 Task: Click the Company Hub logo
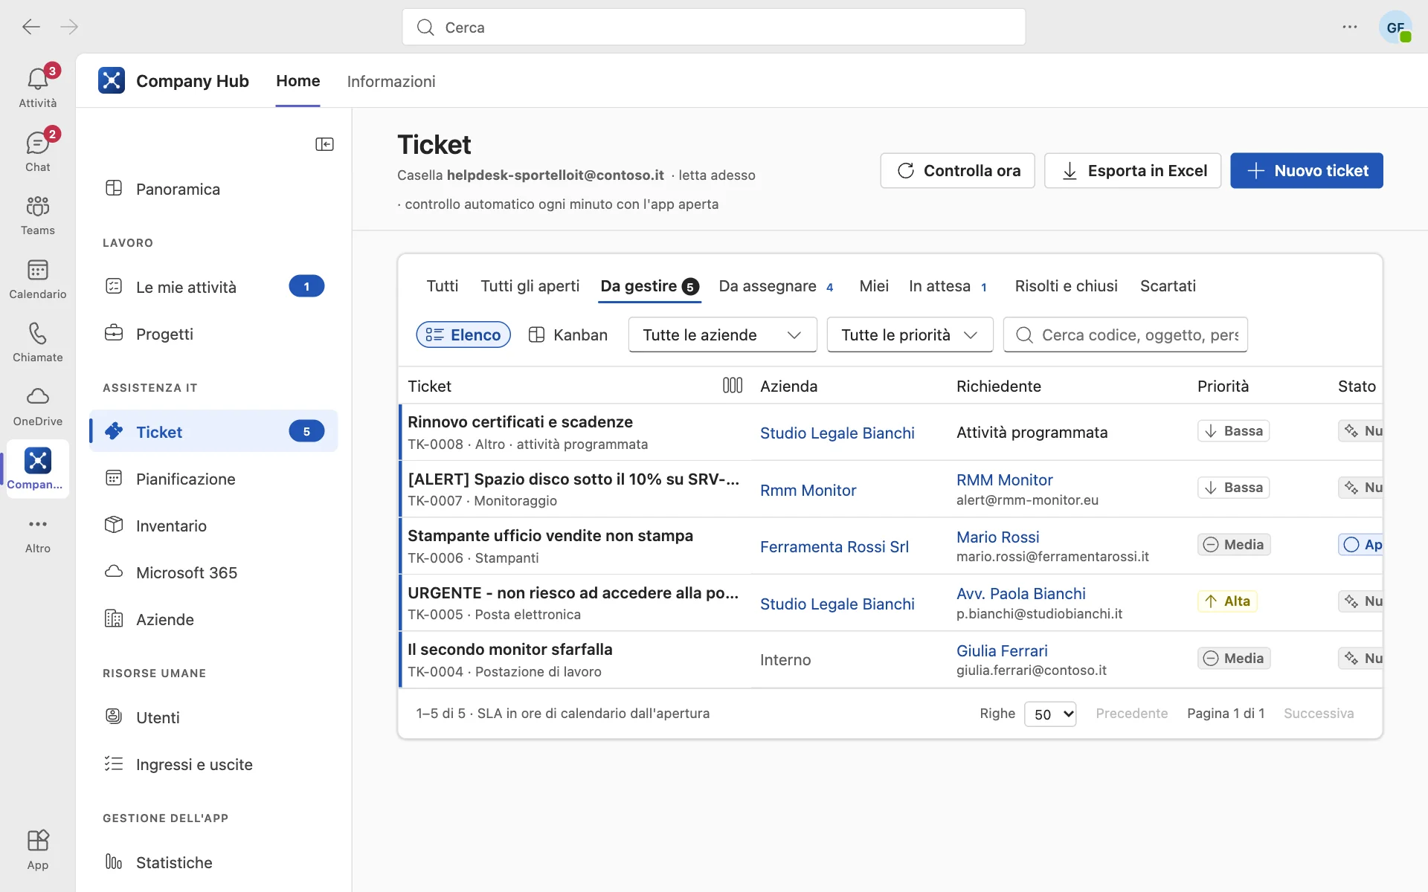(x=112, y=80)
